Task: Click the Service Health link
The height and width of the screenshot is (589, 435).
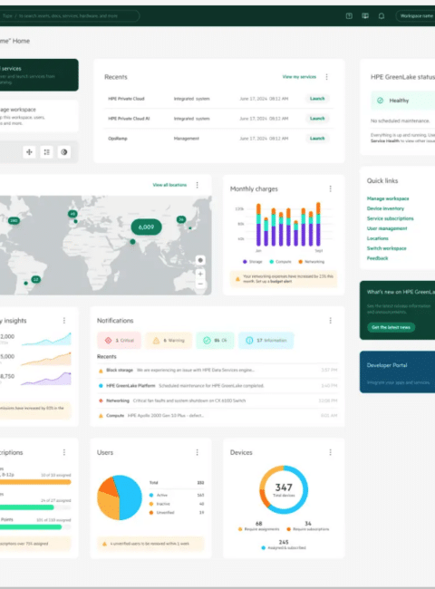Action: (x=385, y=140)
